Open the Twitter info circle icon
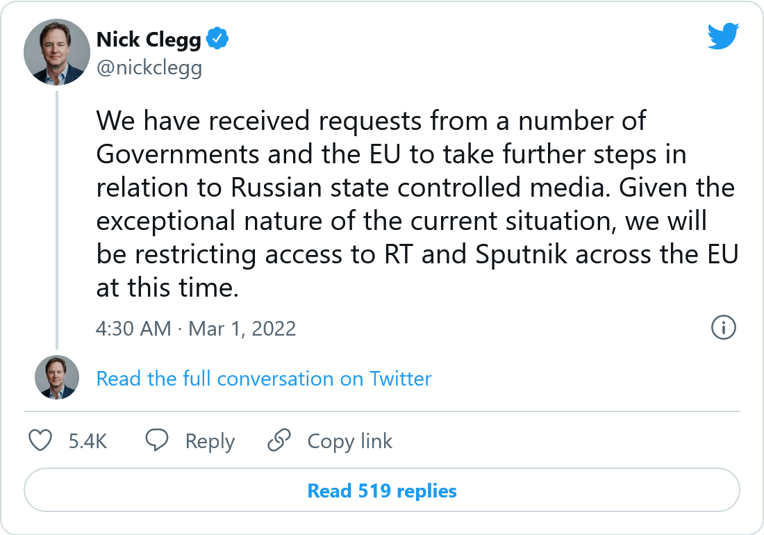The height and width of the screenshot is (535, 764). (x=724, y=327)
